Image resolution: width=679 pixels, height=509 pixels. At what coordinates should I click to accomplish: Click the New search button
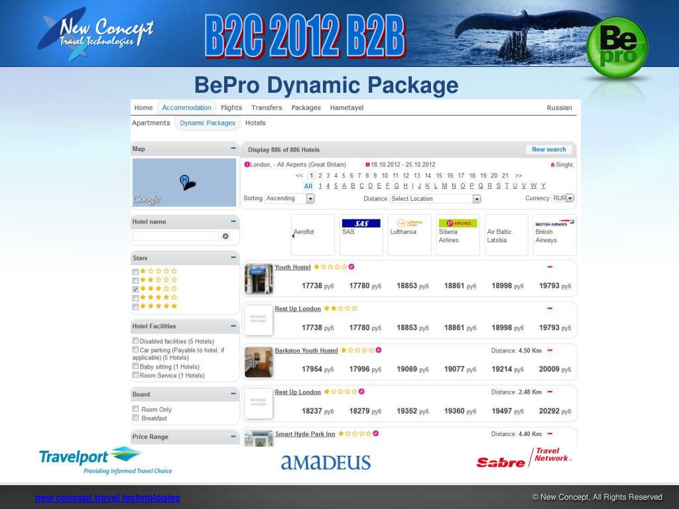click(x=548, y=149)
